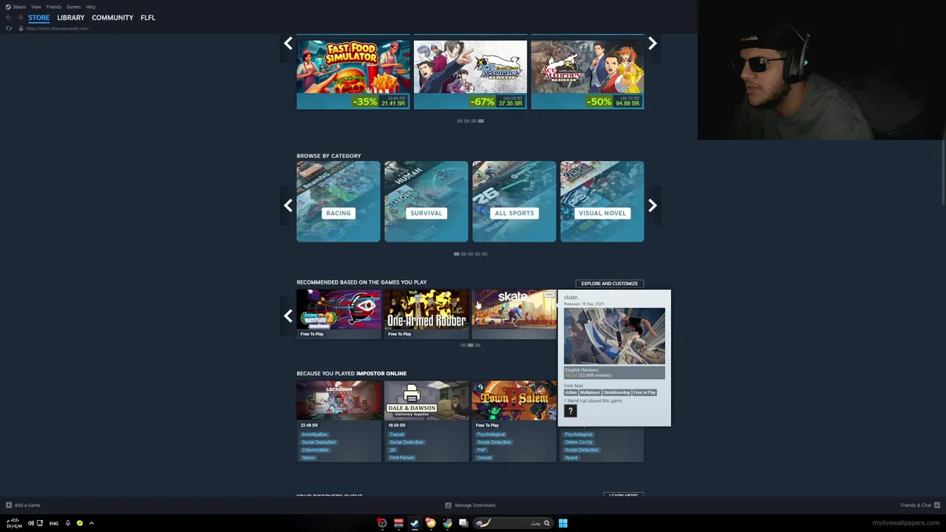Click the 3D tag under Dale & Dawson

[x=393, y=450]
